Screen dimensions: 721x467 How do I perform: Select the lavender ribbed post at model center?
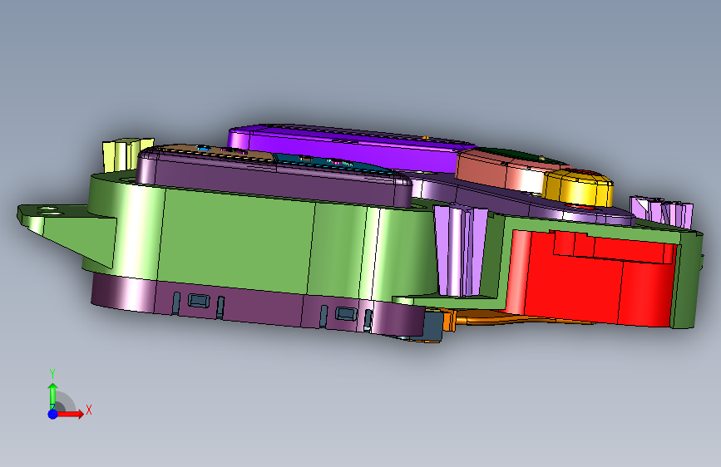461,250
